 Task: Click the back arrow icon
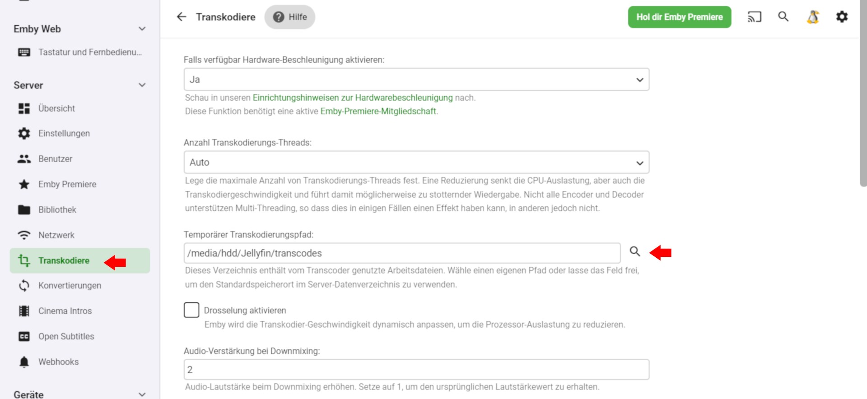point(182,17)
